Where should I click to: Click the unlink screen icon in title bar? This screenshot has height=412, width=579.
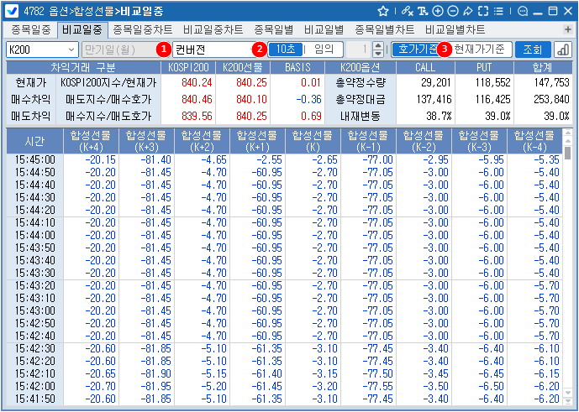point(407,11)
